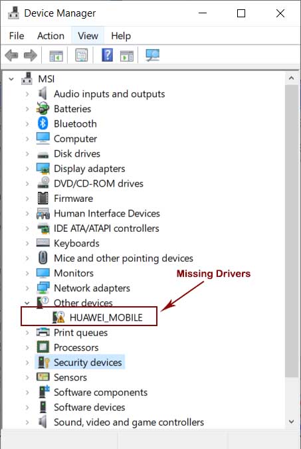Click the Show/Hide console tree icon
Image resolution: width=301 pixels, height=449 pixels.
[x=56, y=56]
